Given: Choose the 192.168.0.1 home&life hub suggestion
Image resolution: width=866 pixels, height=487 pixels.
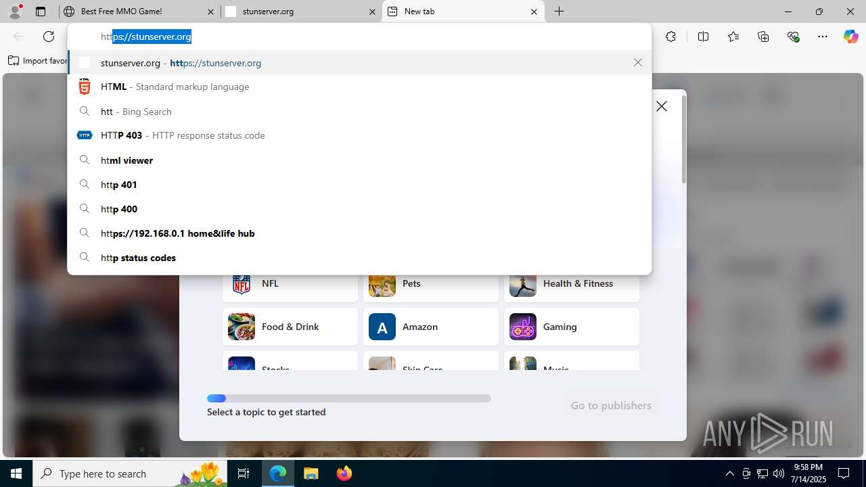Looking at the screenshot, I should pos(359,233).
